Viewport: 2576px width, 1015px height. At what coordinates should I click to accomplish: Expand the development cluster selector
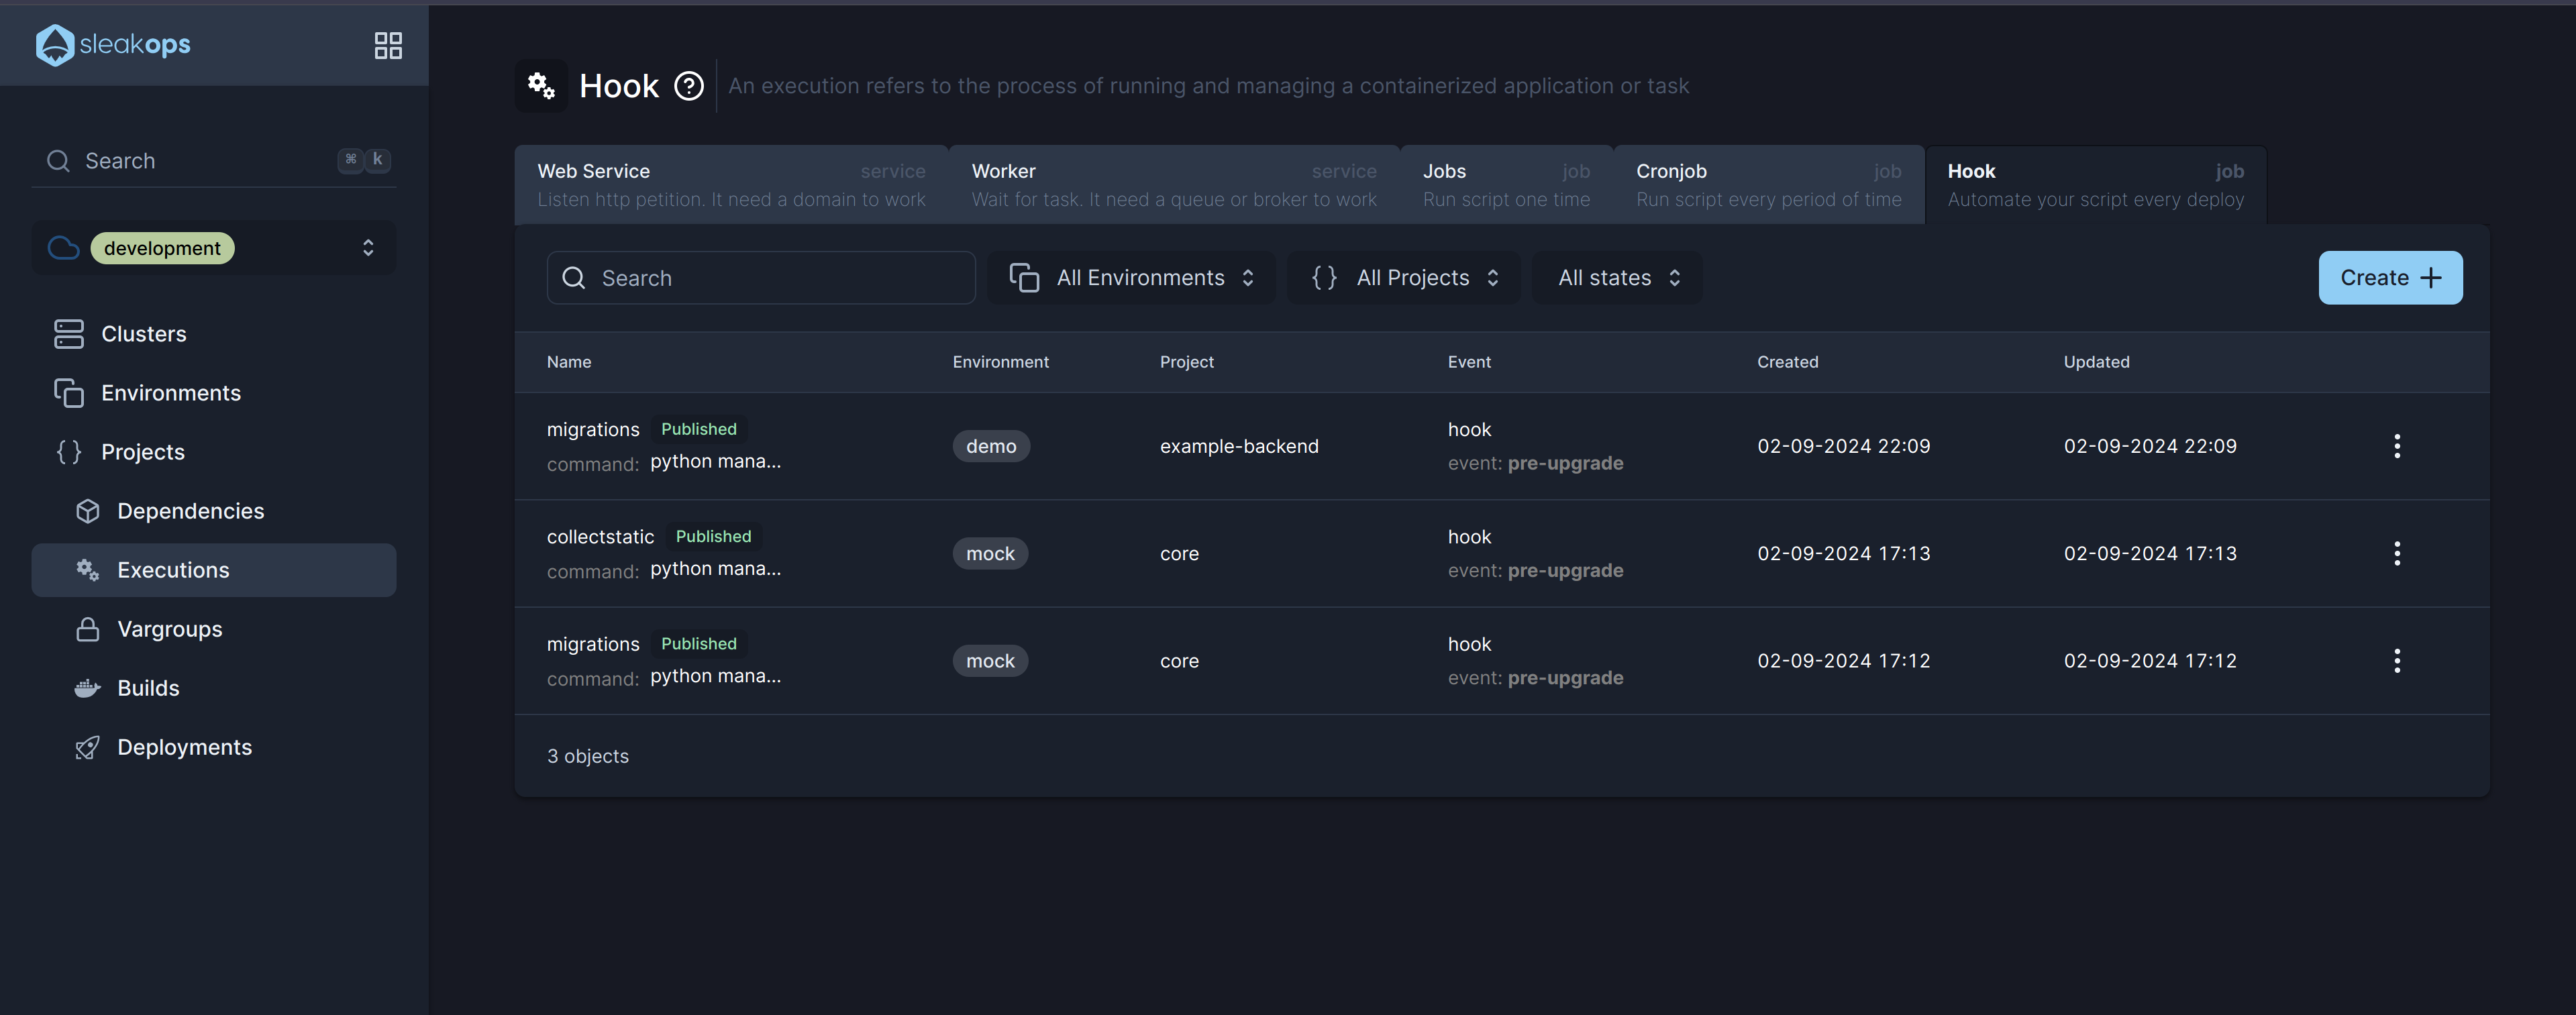(214, 248)
